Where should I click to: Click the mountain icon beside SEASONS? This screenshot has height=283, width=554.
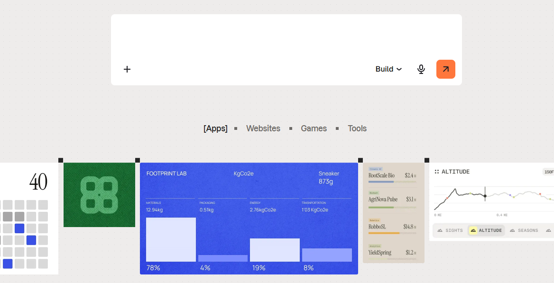512,230
